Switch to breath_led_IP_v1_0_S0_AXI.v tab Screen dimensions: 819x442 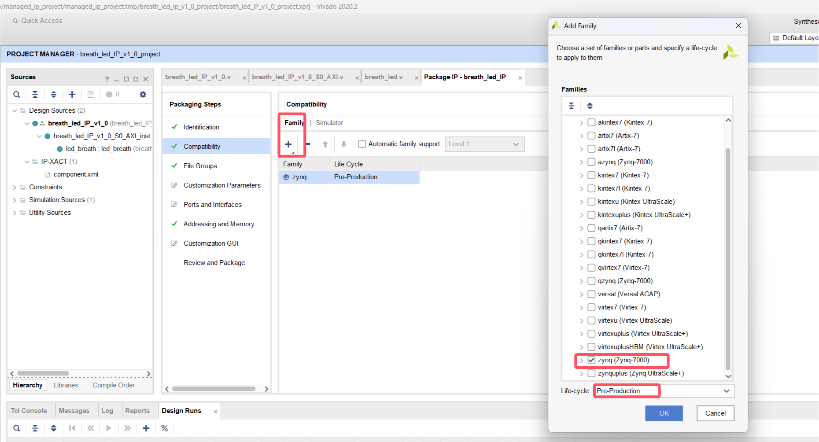click(298, 77)
